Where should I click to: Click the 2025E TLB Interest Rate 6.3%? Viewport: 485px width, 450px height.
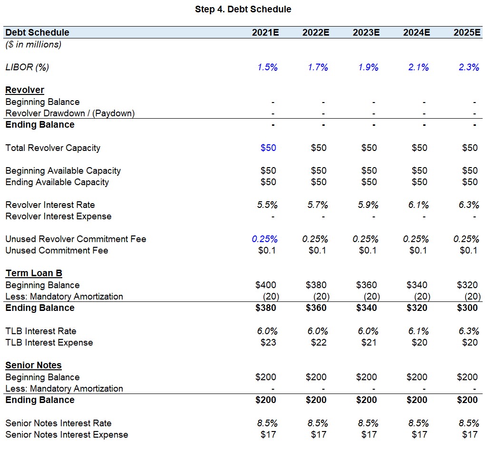click(x=469, y=331)
